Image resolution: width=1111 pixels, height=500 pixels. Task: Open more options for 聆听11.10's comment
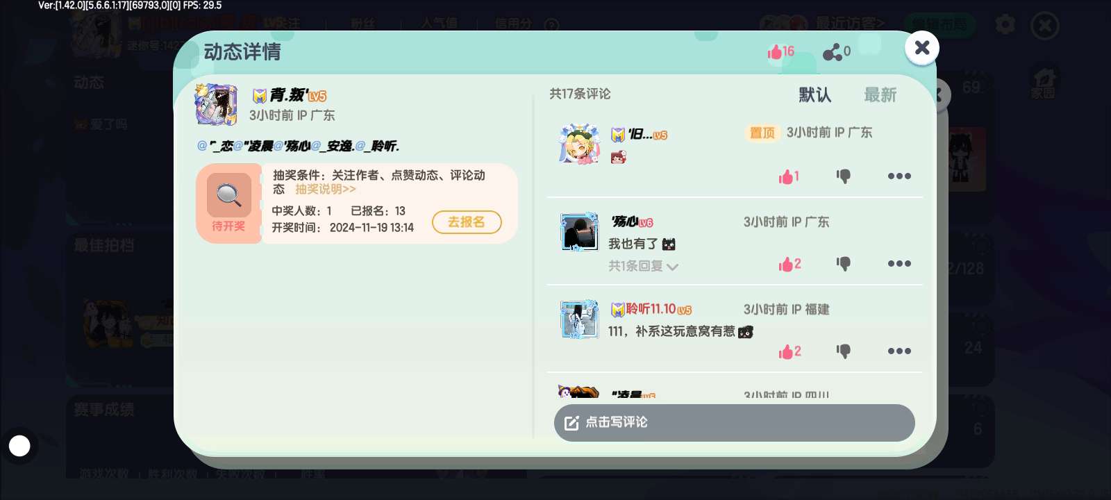click(899, 351)
